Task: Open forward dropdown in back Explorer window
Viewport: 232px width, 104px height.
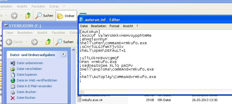Action: (x=21, y=16)
